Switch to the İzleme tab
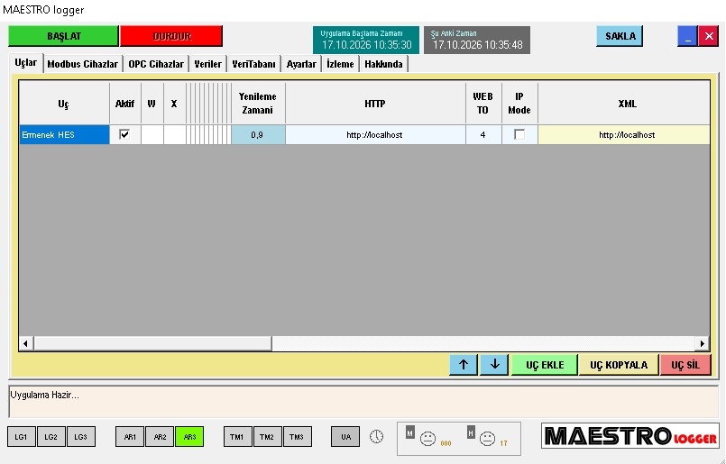The width and height of the screenshot is (726, 464). point(340,64)
